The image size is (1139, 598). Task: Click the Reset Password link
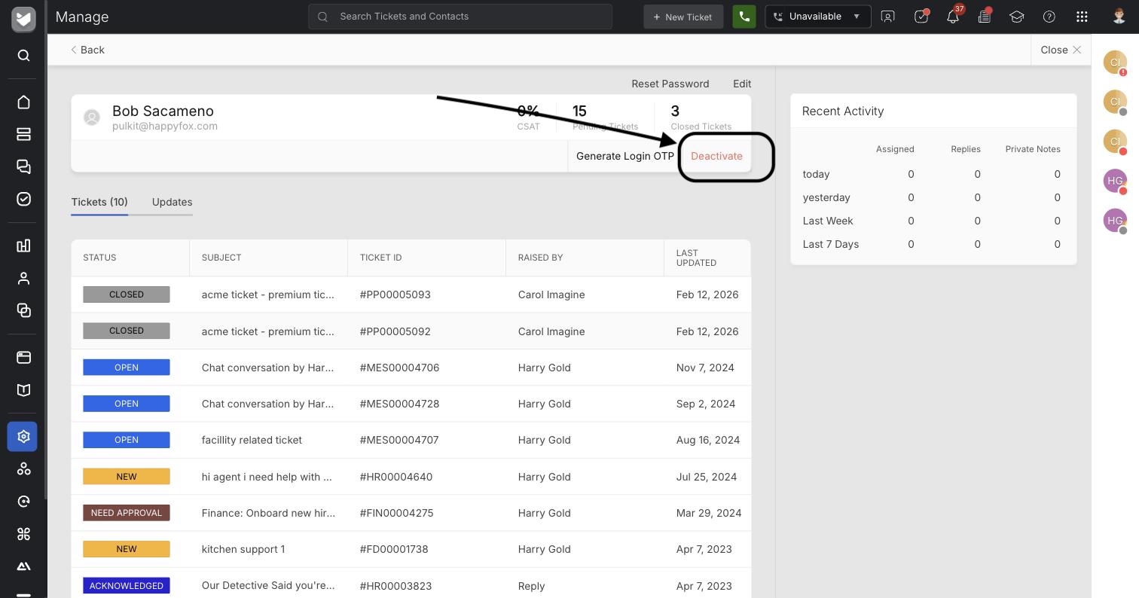point(670,84)
